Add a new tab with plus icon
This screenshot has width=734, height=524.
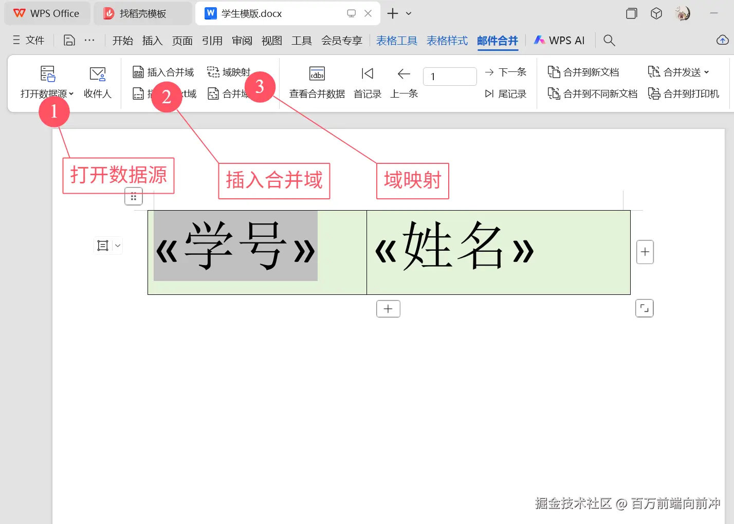tap(393, 13)
